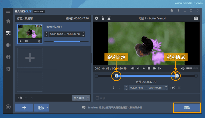Click the timeline start marker handle

pyautogui.click(x=117, y=76)
